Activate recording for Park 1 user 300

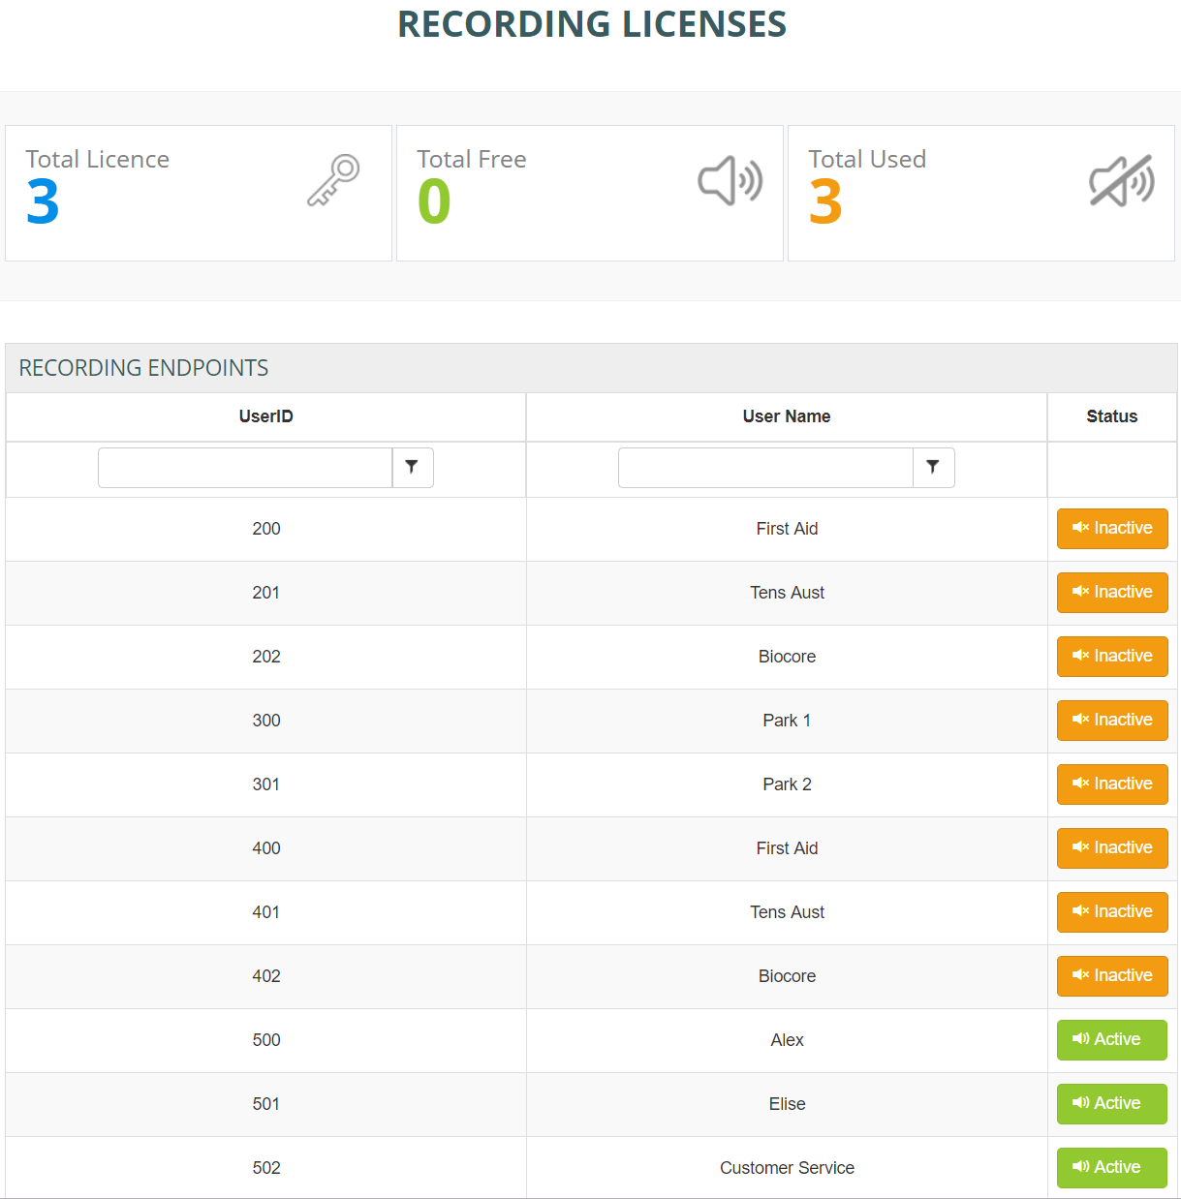[1111, 721]
